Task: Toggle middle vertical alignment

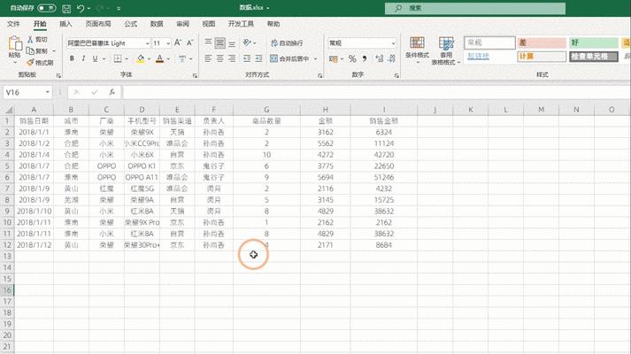Action: [219, 42]
